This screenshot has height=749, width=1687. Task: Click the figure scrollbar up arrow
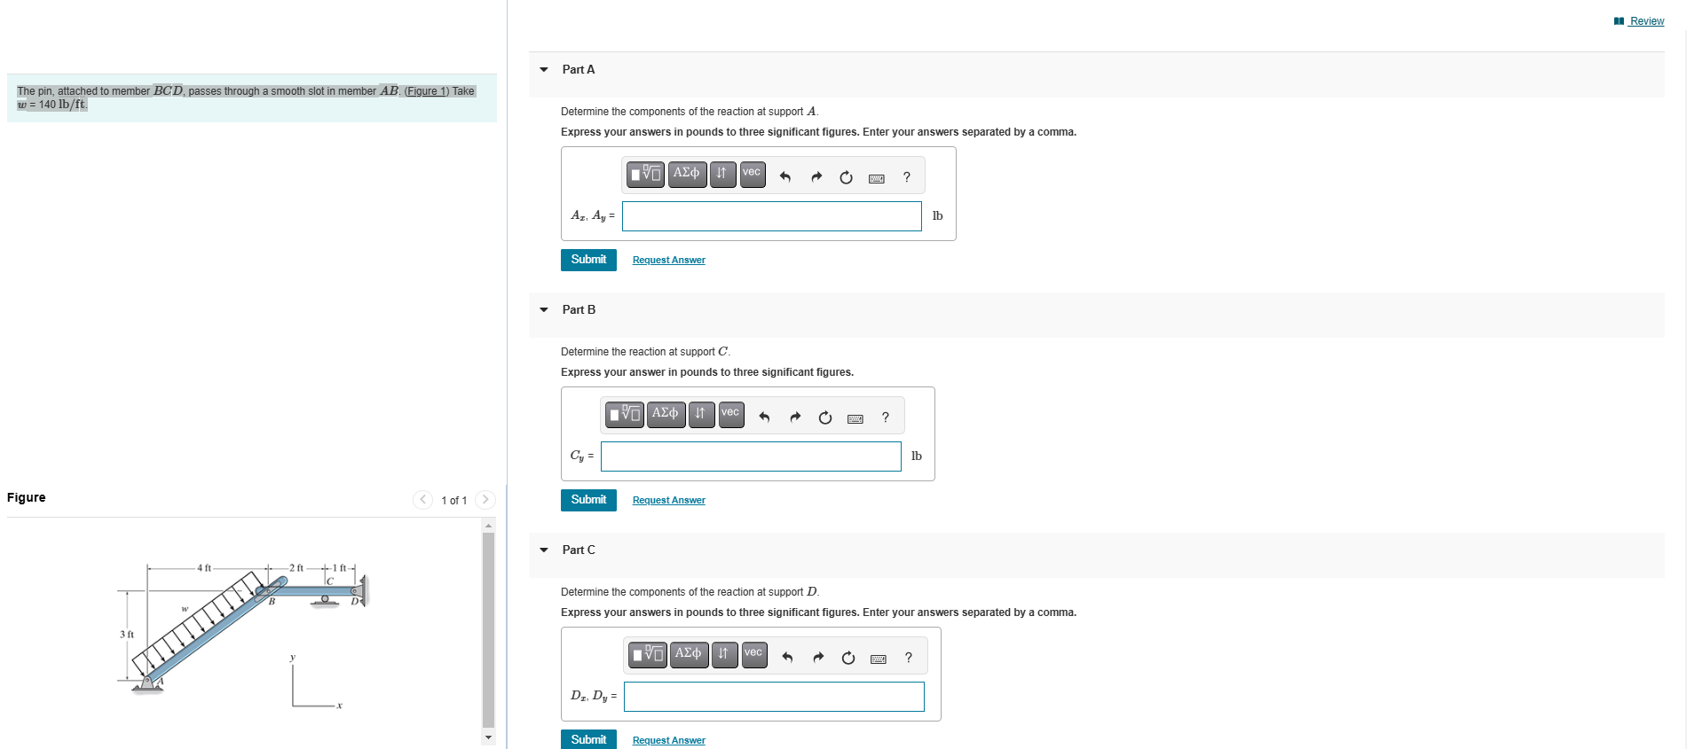(x=488, y=526)
